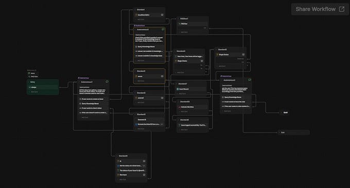Select 'Get the status of a ticket' card

point(131,166)
